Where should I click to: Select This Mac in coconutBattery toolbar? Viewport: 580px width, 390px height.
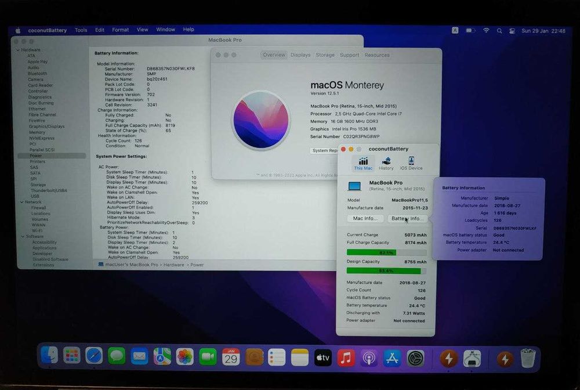(x=363, y=163)
